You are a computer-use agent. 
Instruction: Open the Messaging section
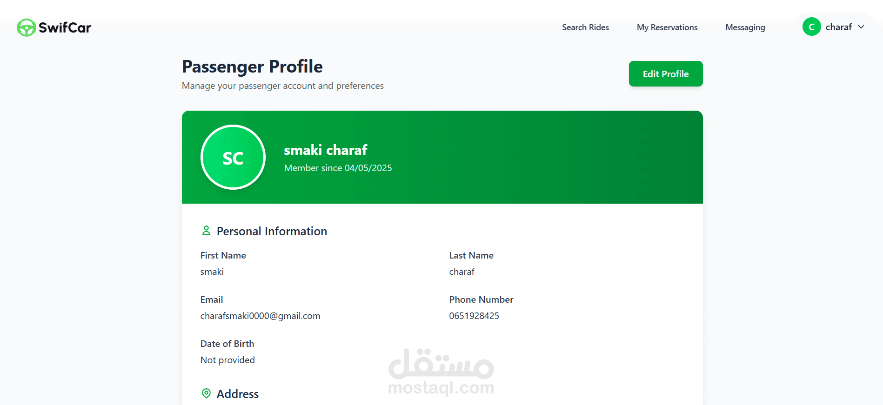745,27
